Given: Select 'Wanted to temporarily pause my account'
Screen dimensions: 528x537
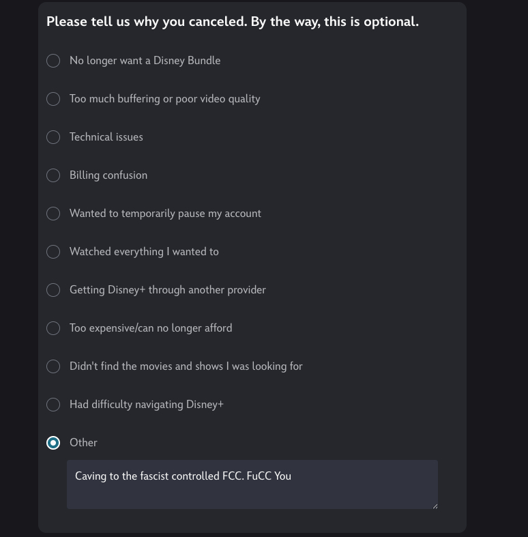Looking at the screenshot, I should [x=53, y=214].
